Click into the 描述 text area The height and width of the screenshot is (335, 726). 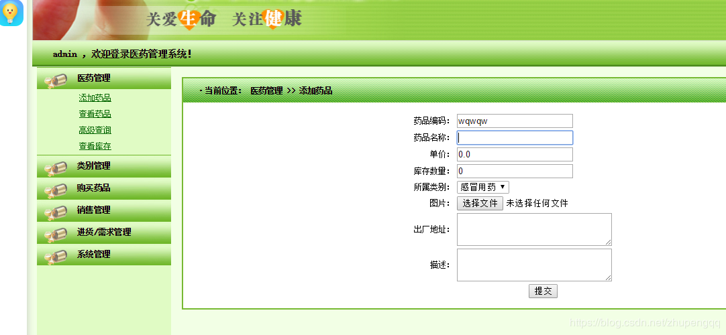pos(534,265)
